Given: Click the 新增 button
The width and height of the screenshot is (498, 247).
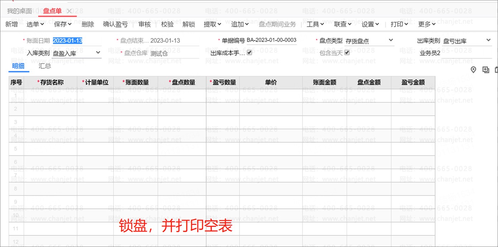Looking at the screenshot, I should pos(11,24).
